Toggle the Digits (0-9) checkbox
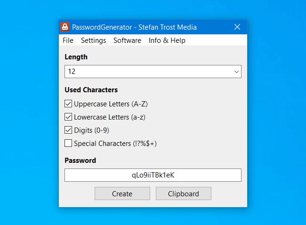Image resolution: width=306 pixels, height=225 pixels. pyautogui.click(x=68, y=130)
